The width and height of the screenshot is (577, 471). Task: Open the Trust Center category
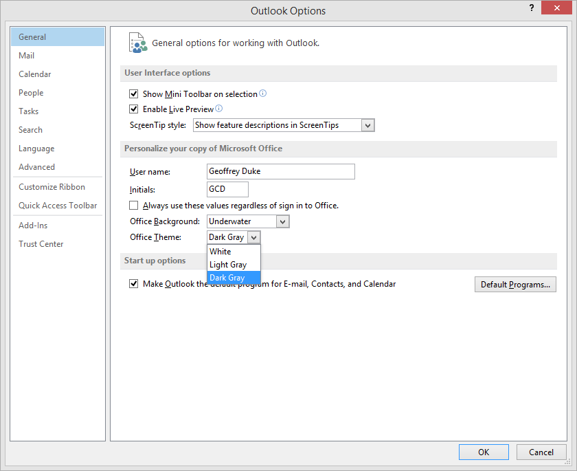(x=58, y=244)
